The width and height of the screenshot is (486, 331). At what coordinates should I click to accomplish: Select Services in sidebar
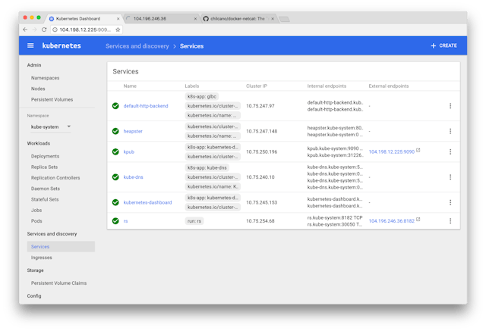[61, 247]
